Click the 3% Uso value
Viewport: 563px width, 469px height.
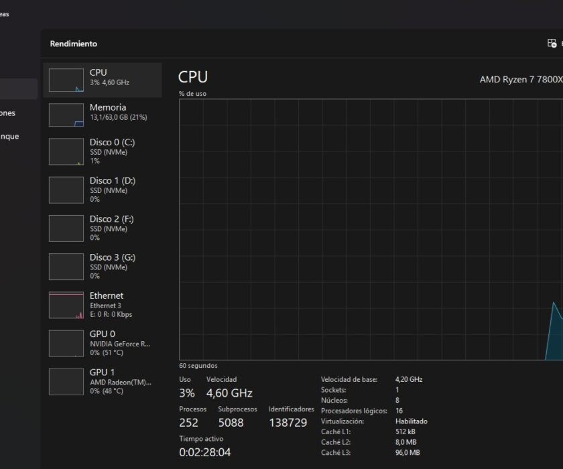coord(187,393)
